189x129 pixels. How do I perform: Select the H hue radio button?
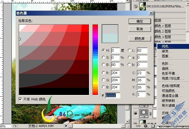point(103,50)
